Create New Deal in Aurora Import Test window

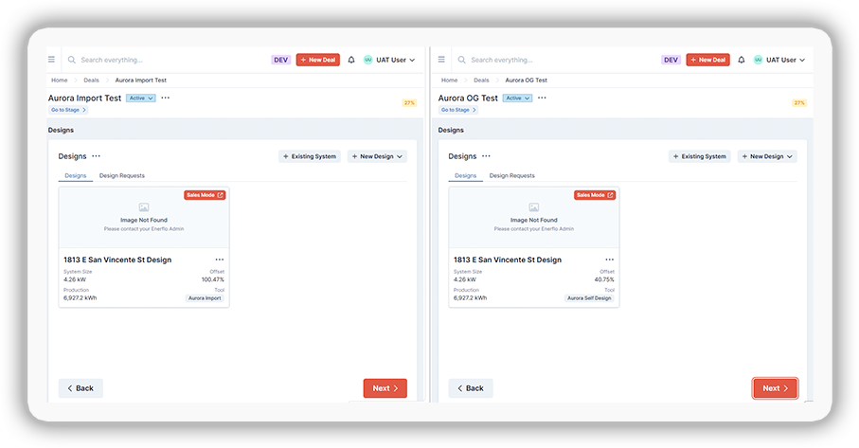317,60
